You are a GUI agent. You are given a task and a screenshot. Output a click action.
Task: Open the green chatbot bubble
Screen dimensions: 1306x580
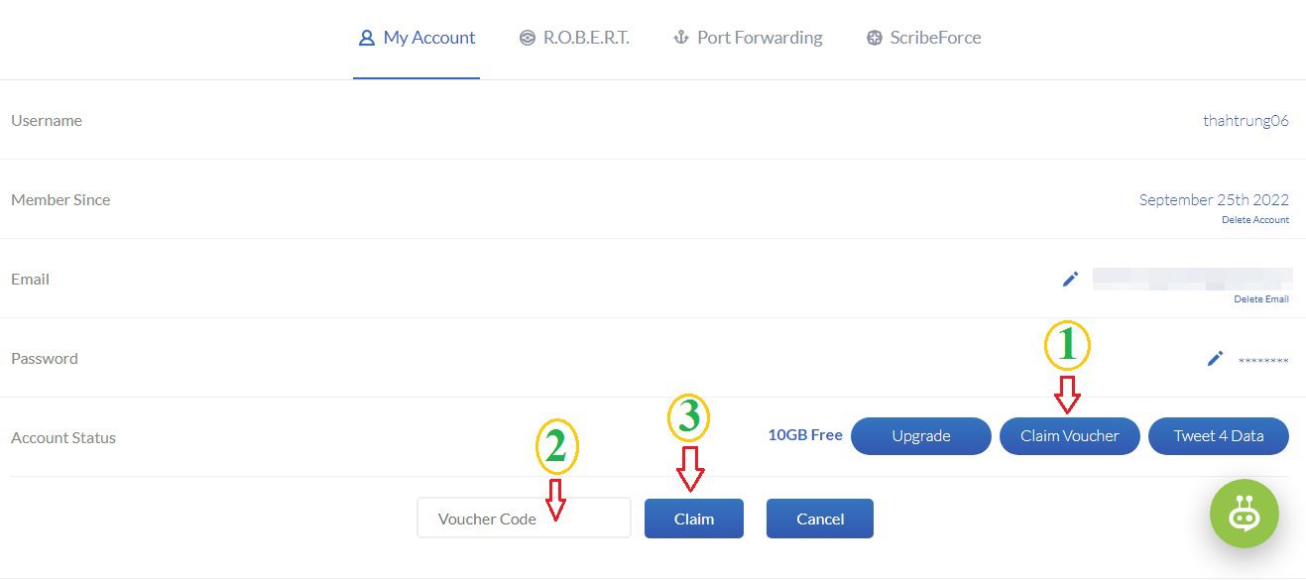point(1244,514)
